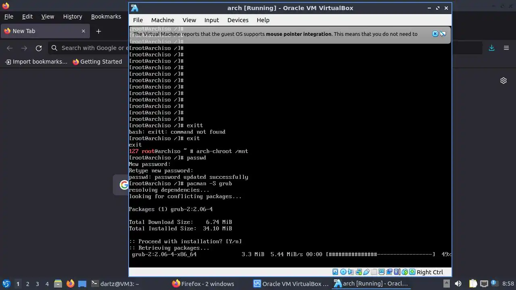Open Firefox's History menu

pos(73,17)
